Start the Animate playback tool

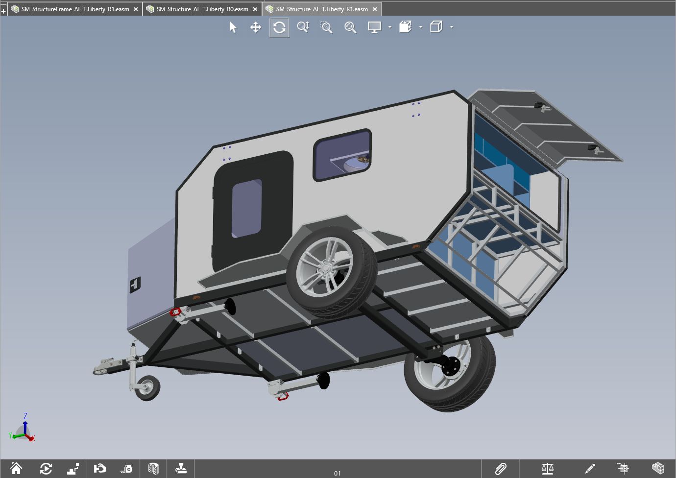click(46, 469)
